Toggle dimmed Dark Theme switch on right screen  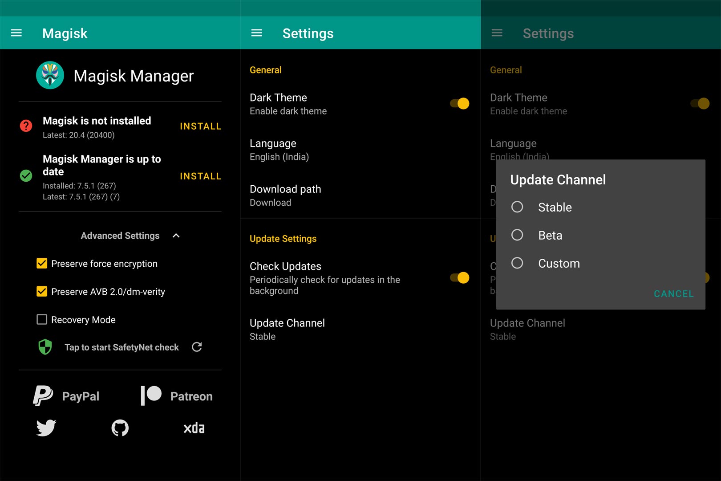700,103
